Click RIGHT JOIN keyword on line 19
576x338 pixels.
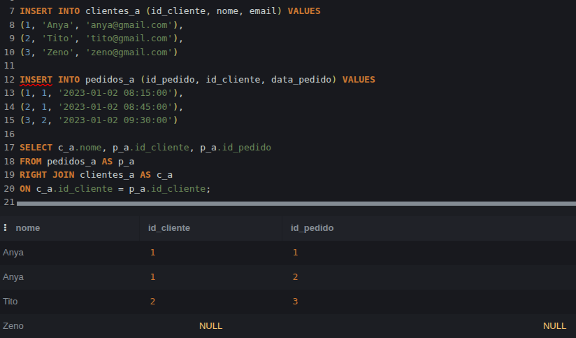coord(47,175)
